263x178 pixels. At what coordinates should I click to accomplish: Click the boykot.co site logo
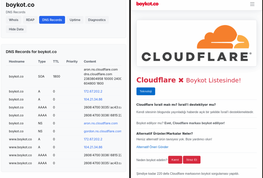point(147,4)
